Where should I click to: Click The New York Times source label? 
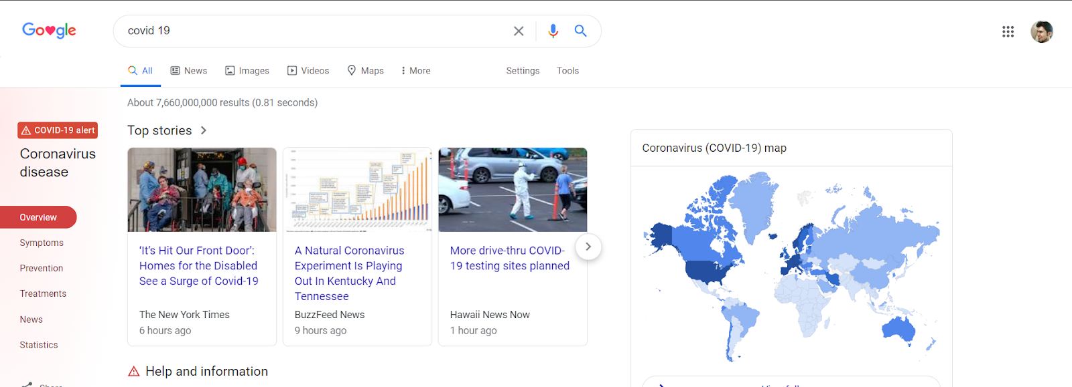coord(184,315)
